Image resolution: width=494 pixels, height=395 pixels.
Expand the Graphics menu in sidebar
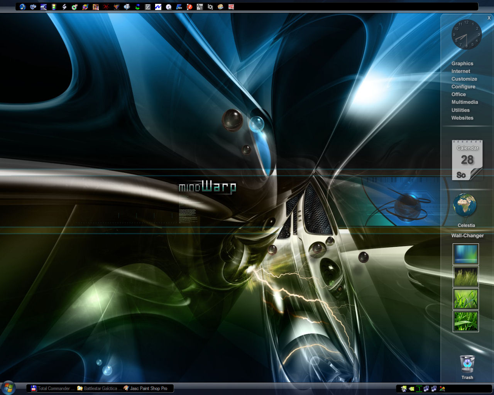(462, 64)
